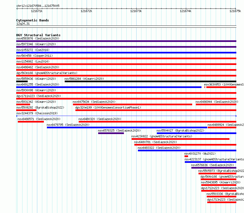The width and height of the screenshot is (244, 213).
Task: Select nsv5505973 variant label
Action: point(221,171)
